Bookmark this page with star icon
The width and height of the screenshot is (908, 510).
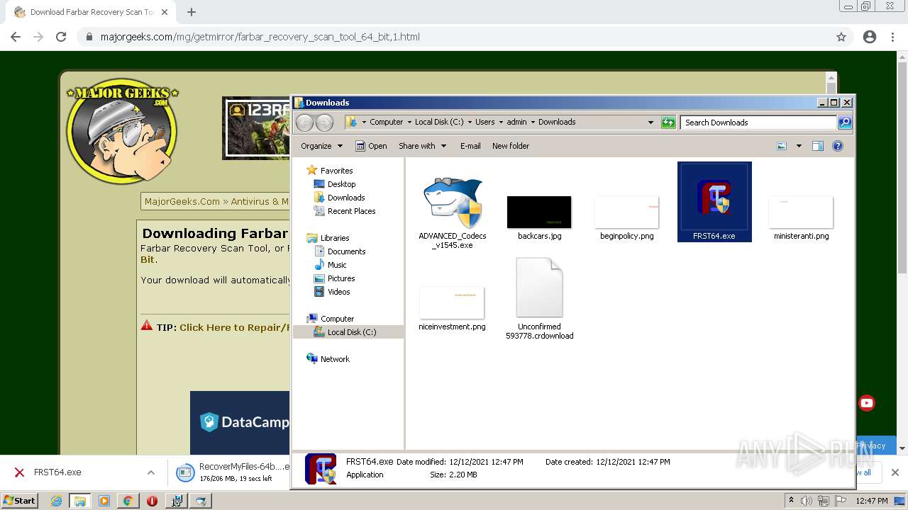[841, 37]
